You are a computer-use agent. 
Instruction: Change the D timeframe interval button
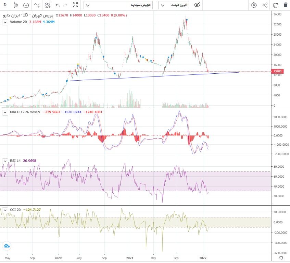[x=5, y=5]
